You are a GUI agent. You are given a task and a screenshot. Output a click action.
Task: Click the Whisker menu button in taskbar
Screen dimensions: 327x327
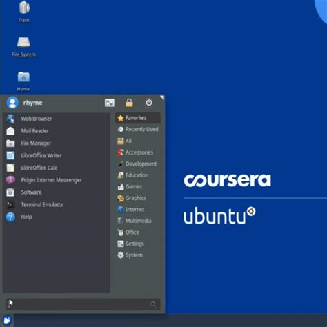7,320
